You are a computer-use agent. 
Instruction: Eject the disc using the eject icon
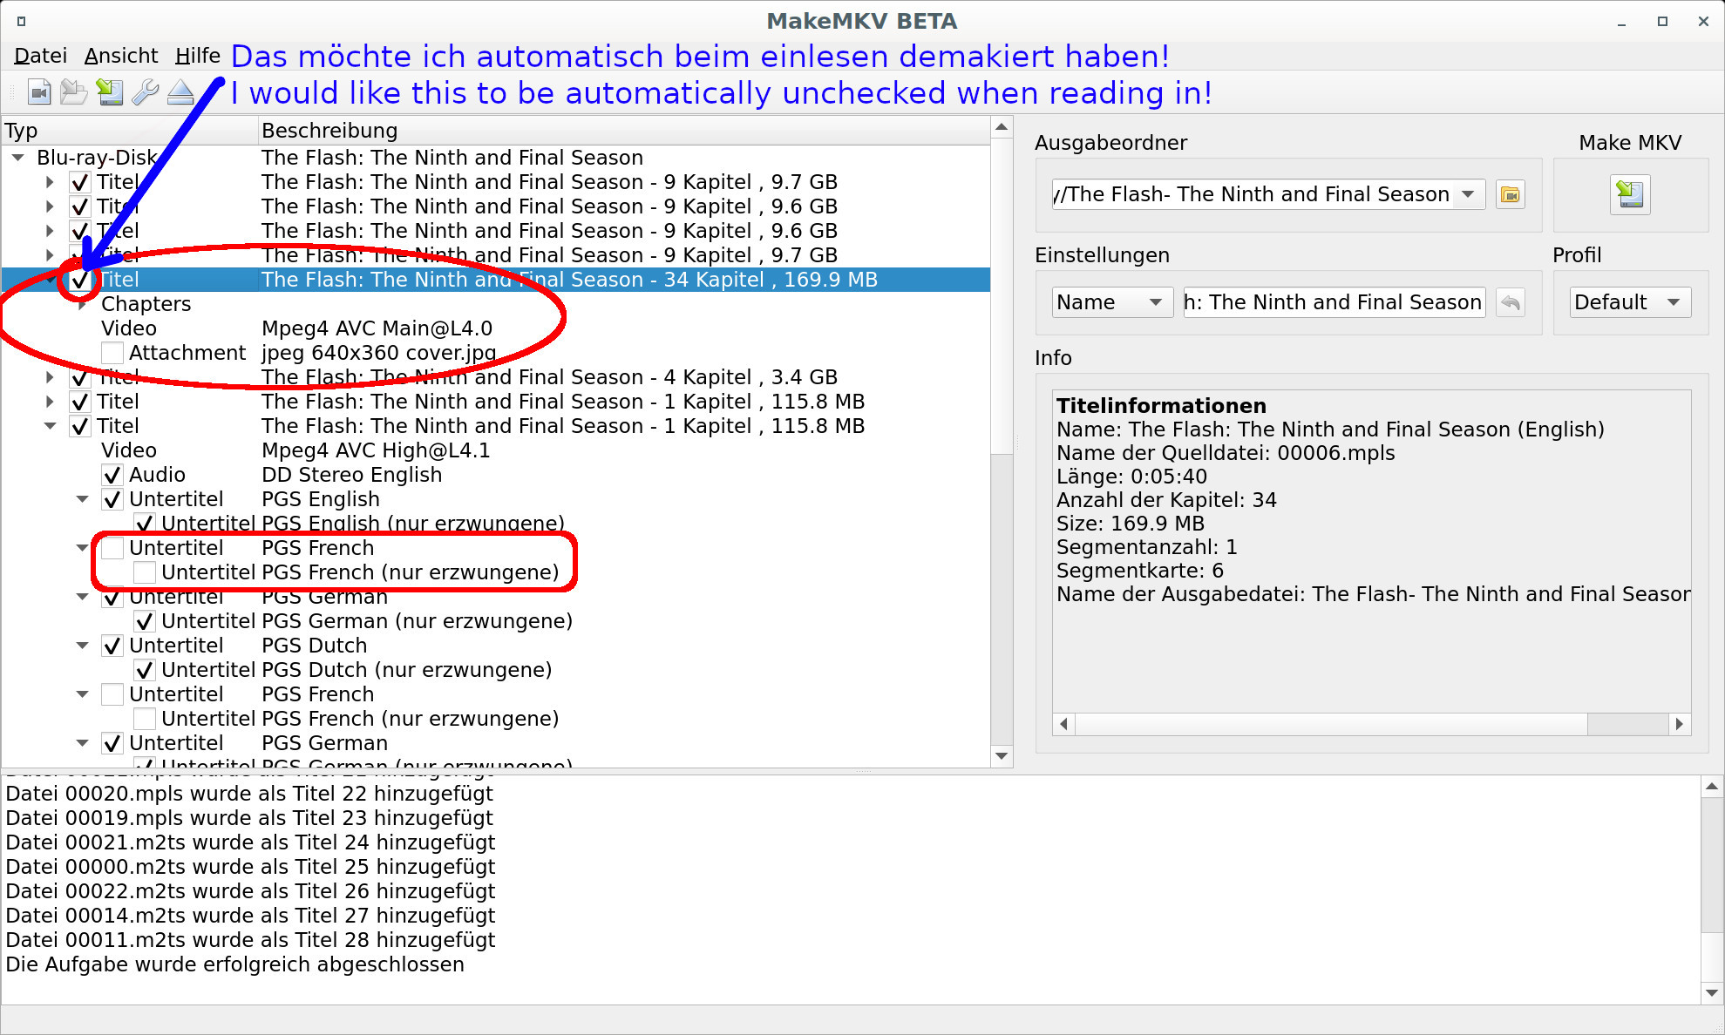tap(180, 92)
